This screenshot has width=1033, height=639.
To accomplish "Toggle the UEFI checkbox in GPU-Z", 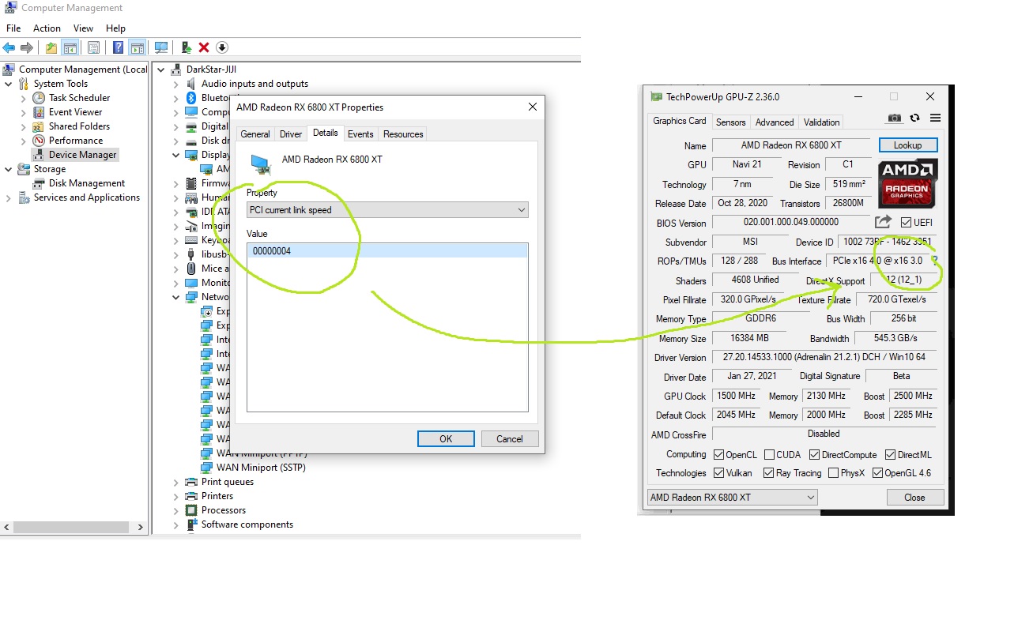I will (x=906, y=223).
